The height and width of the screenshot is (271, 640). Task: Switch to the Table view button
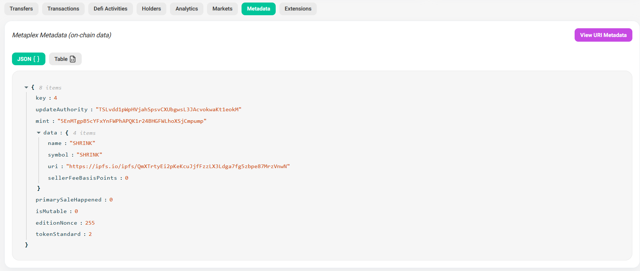point(65,59)
